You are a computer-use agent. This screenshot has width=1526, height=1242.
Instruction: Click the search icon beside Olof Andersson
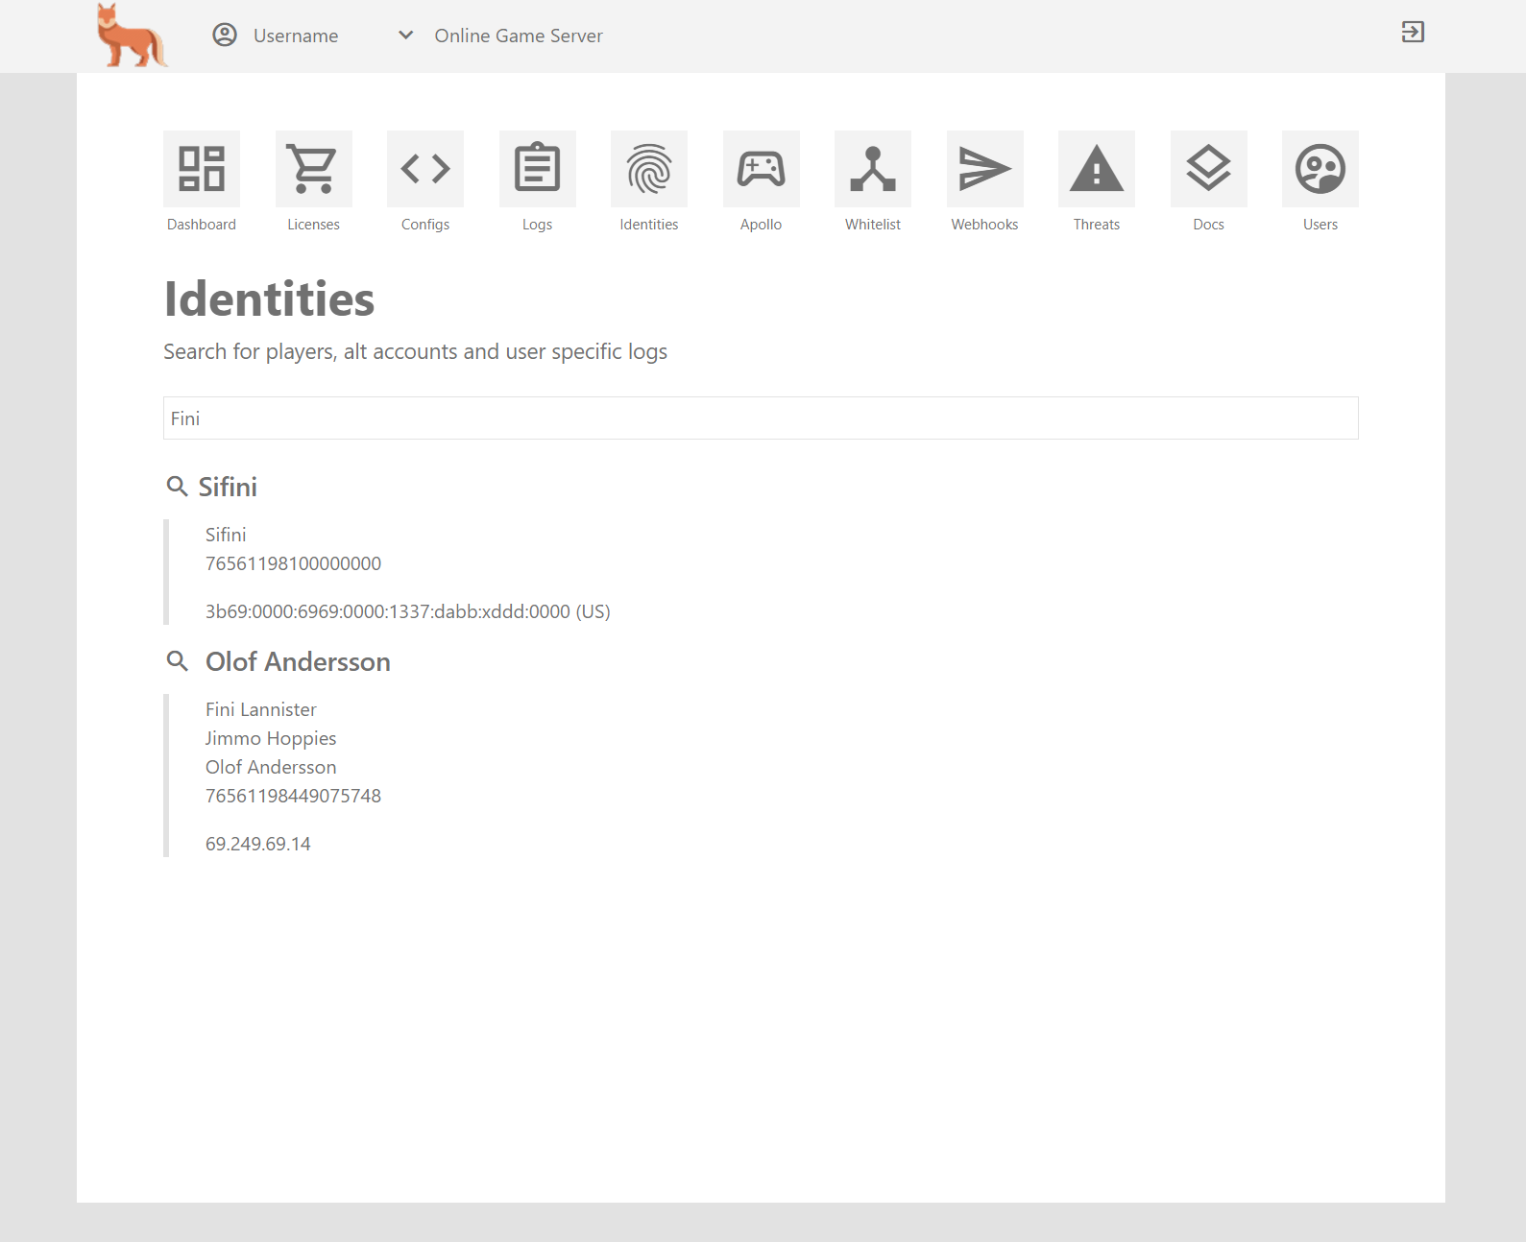pyautogui.click(x=177, y=661)
